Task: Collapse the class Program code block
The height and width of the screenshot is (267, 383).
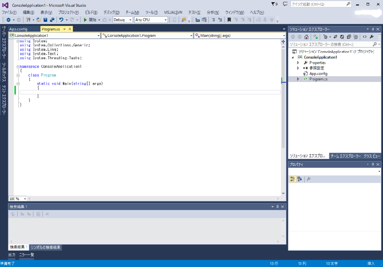Action: click(x=18, y=75)
